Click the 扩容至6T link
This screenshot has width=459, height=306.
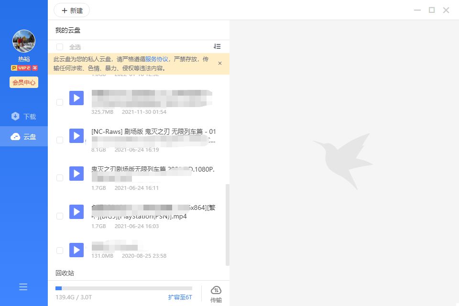point(180,297)
